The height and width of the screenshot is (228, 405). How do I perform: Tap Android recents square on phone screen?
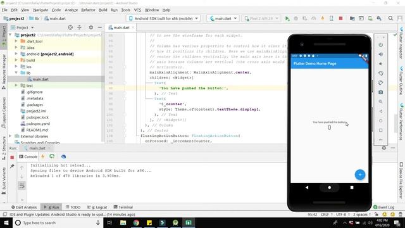352,187
